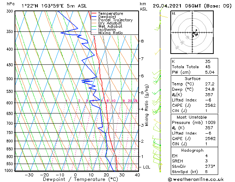Viewport: 235px width, 182px height.
Task: Click the 1000 pressure level label
Action: coord(9,171)
